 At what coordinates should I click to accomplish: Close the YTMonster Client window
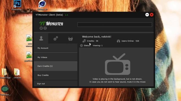(152, 15)
